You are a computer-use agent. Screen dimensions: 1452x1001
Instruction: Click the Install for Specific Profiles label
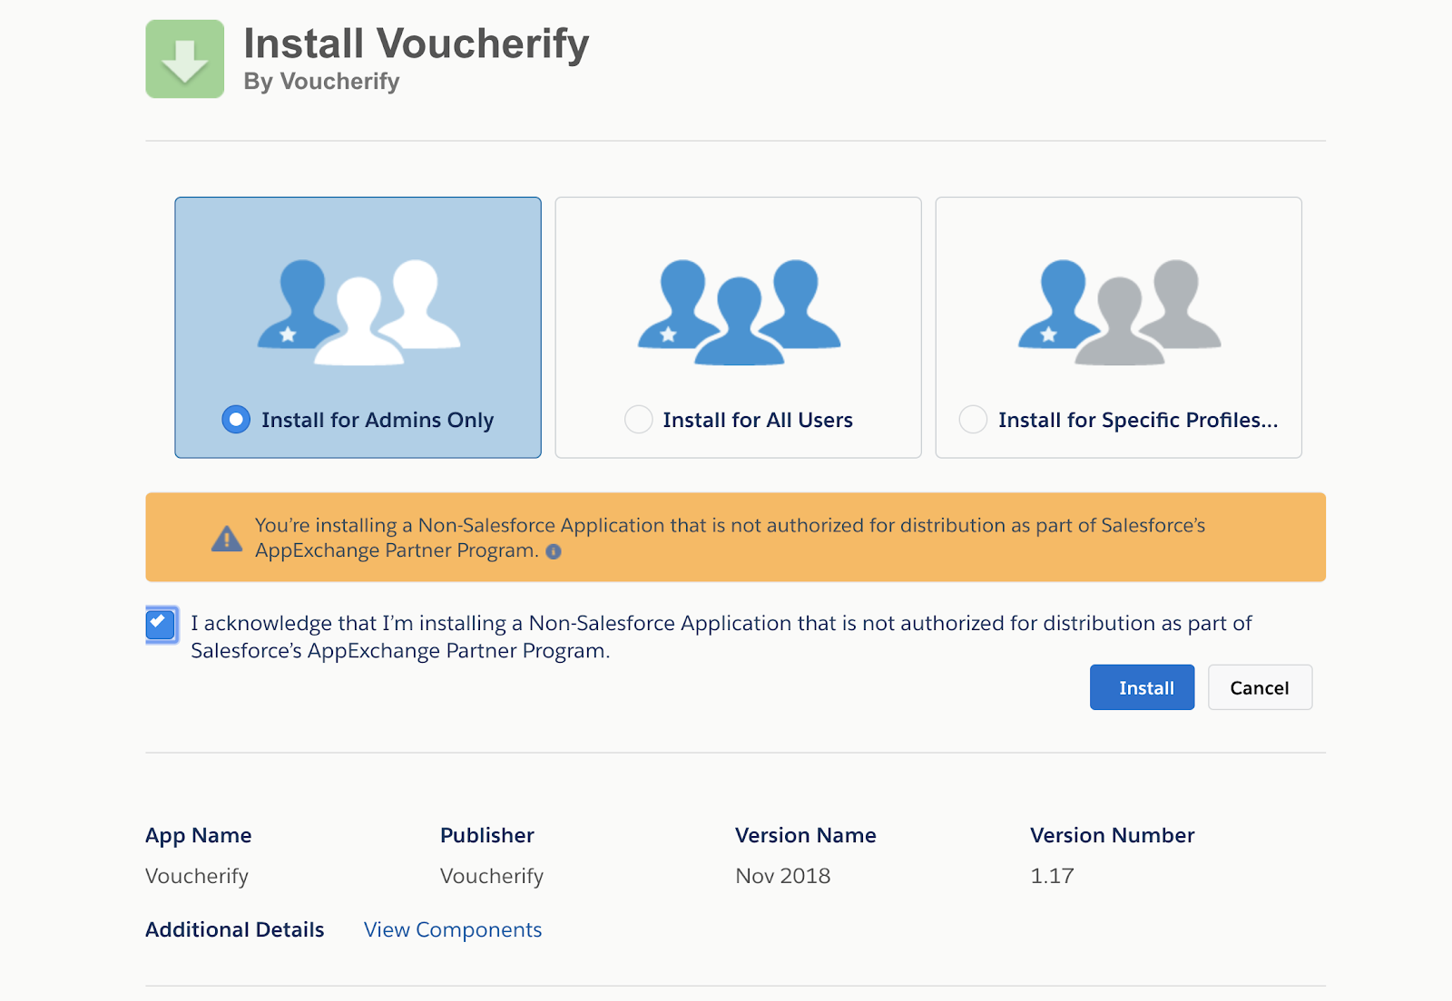click(x=1138, y=420)
